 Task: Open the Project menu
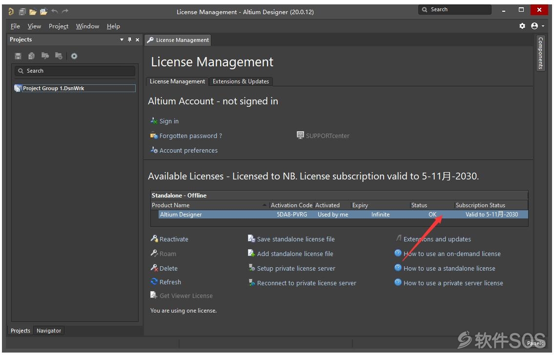coord(58,26)
